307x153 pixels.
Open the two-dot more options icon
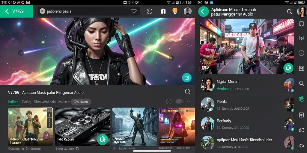coord(189,102)
